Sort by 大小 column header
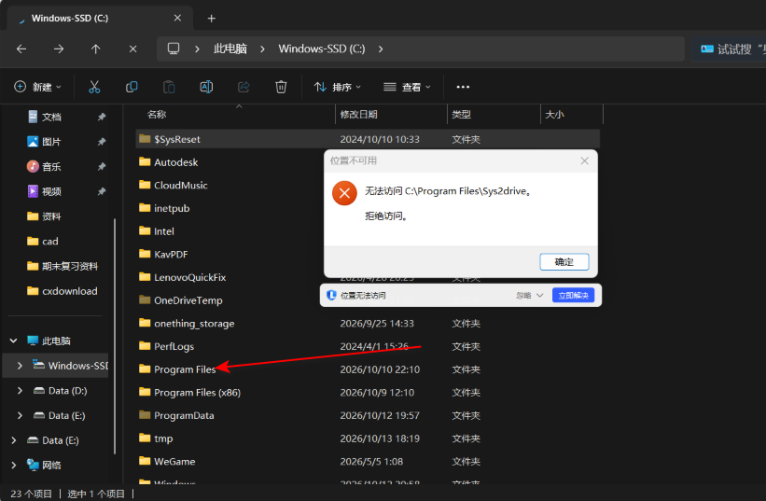The height and width of the screenshot is (501, 766). (x=554, y=114)
